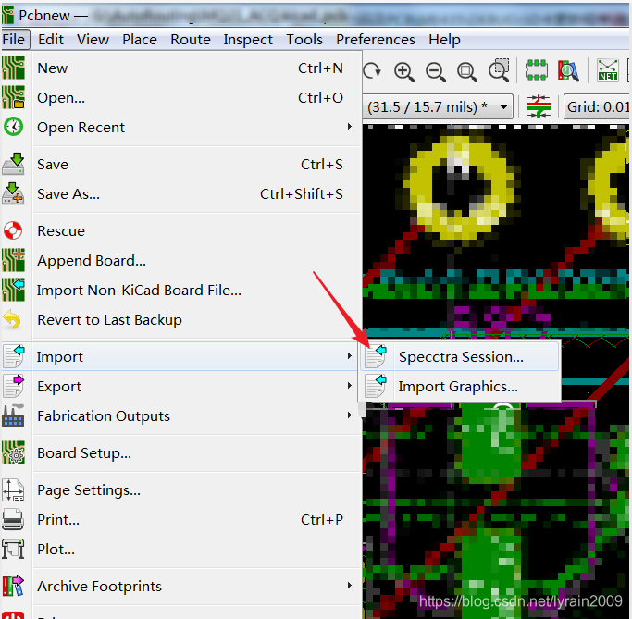Expand the Import submenu arrow
632x619 pixels.
(350, 356)
